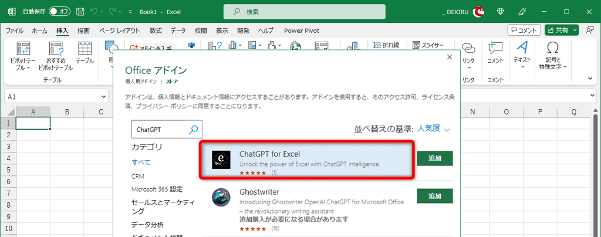Select the Store (ストア) tab in dialog
601x237 pixels.
click(172, 82)
